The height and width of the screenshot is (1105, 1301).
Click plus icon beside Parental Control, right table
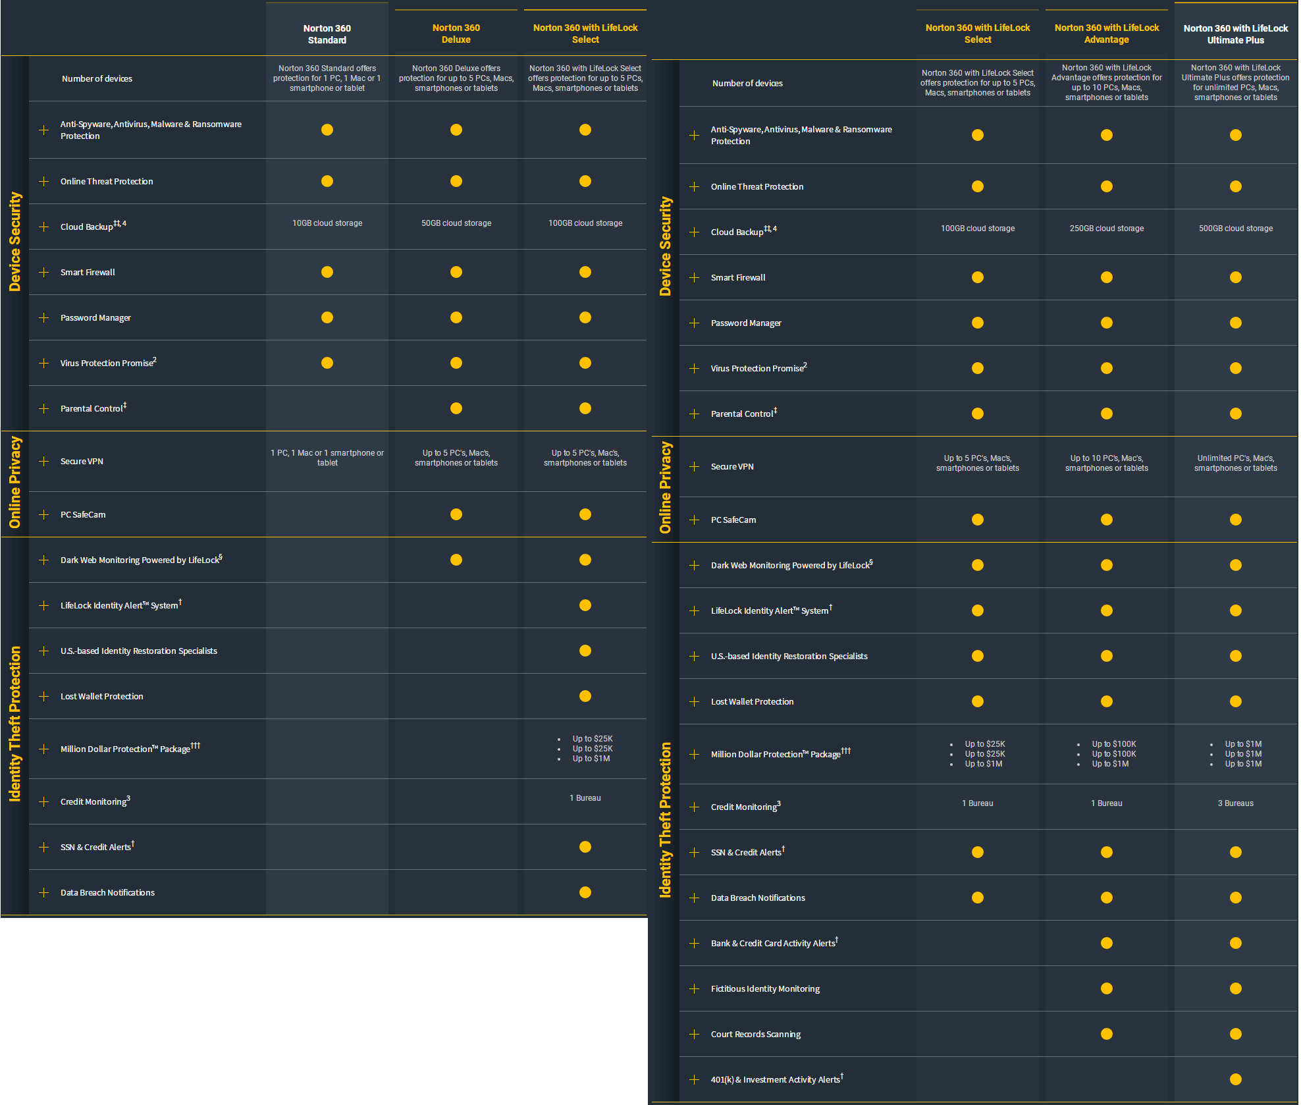pos(695,414)
